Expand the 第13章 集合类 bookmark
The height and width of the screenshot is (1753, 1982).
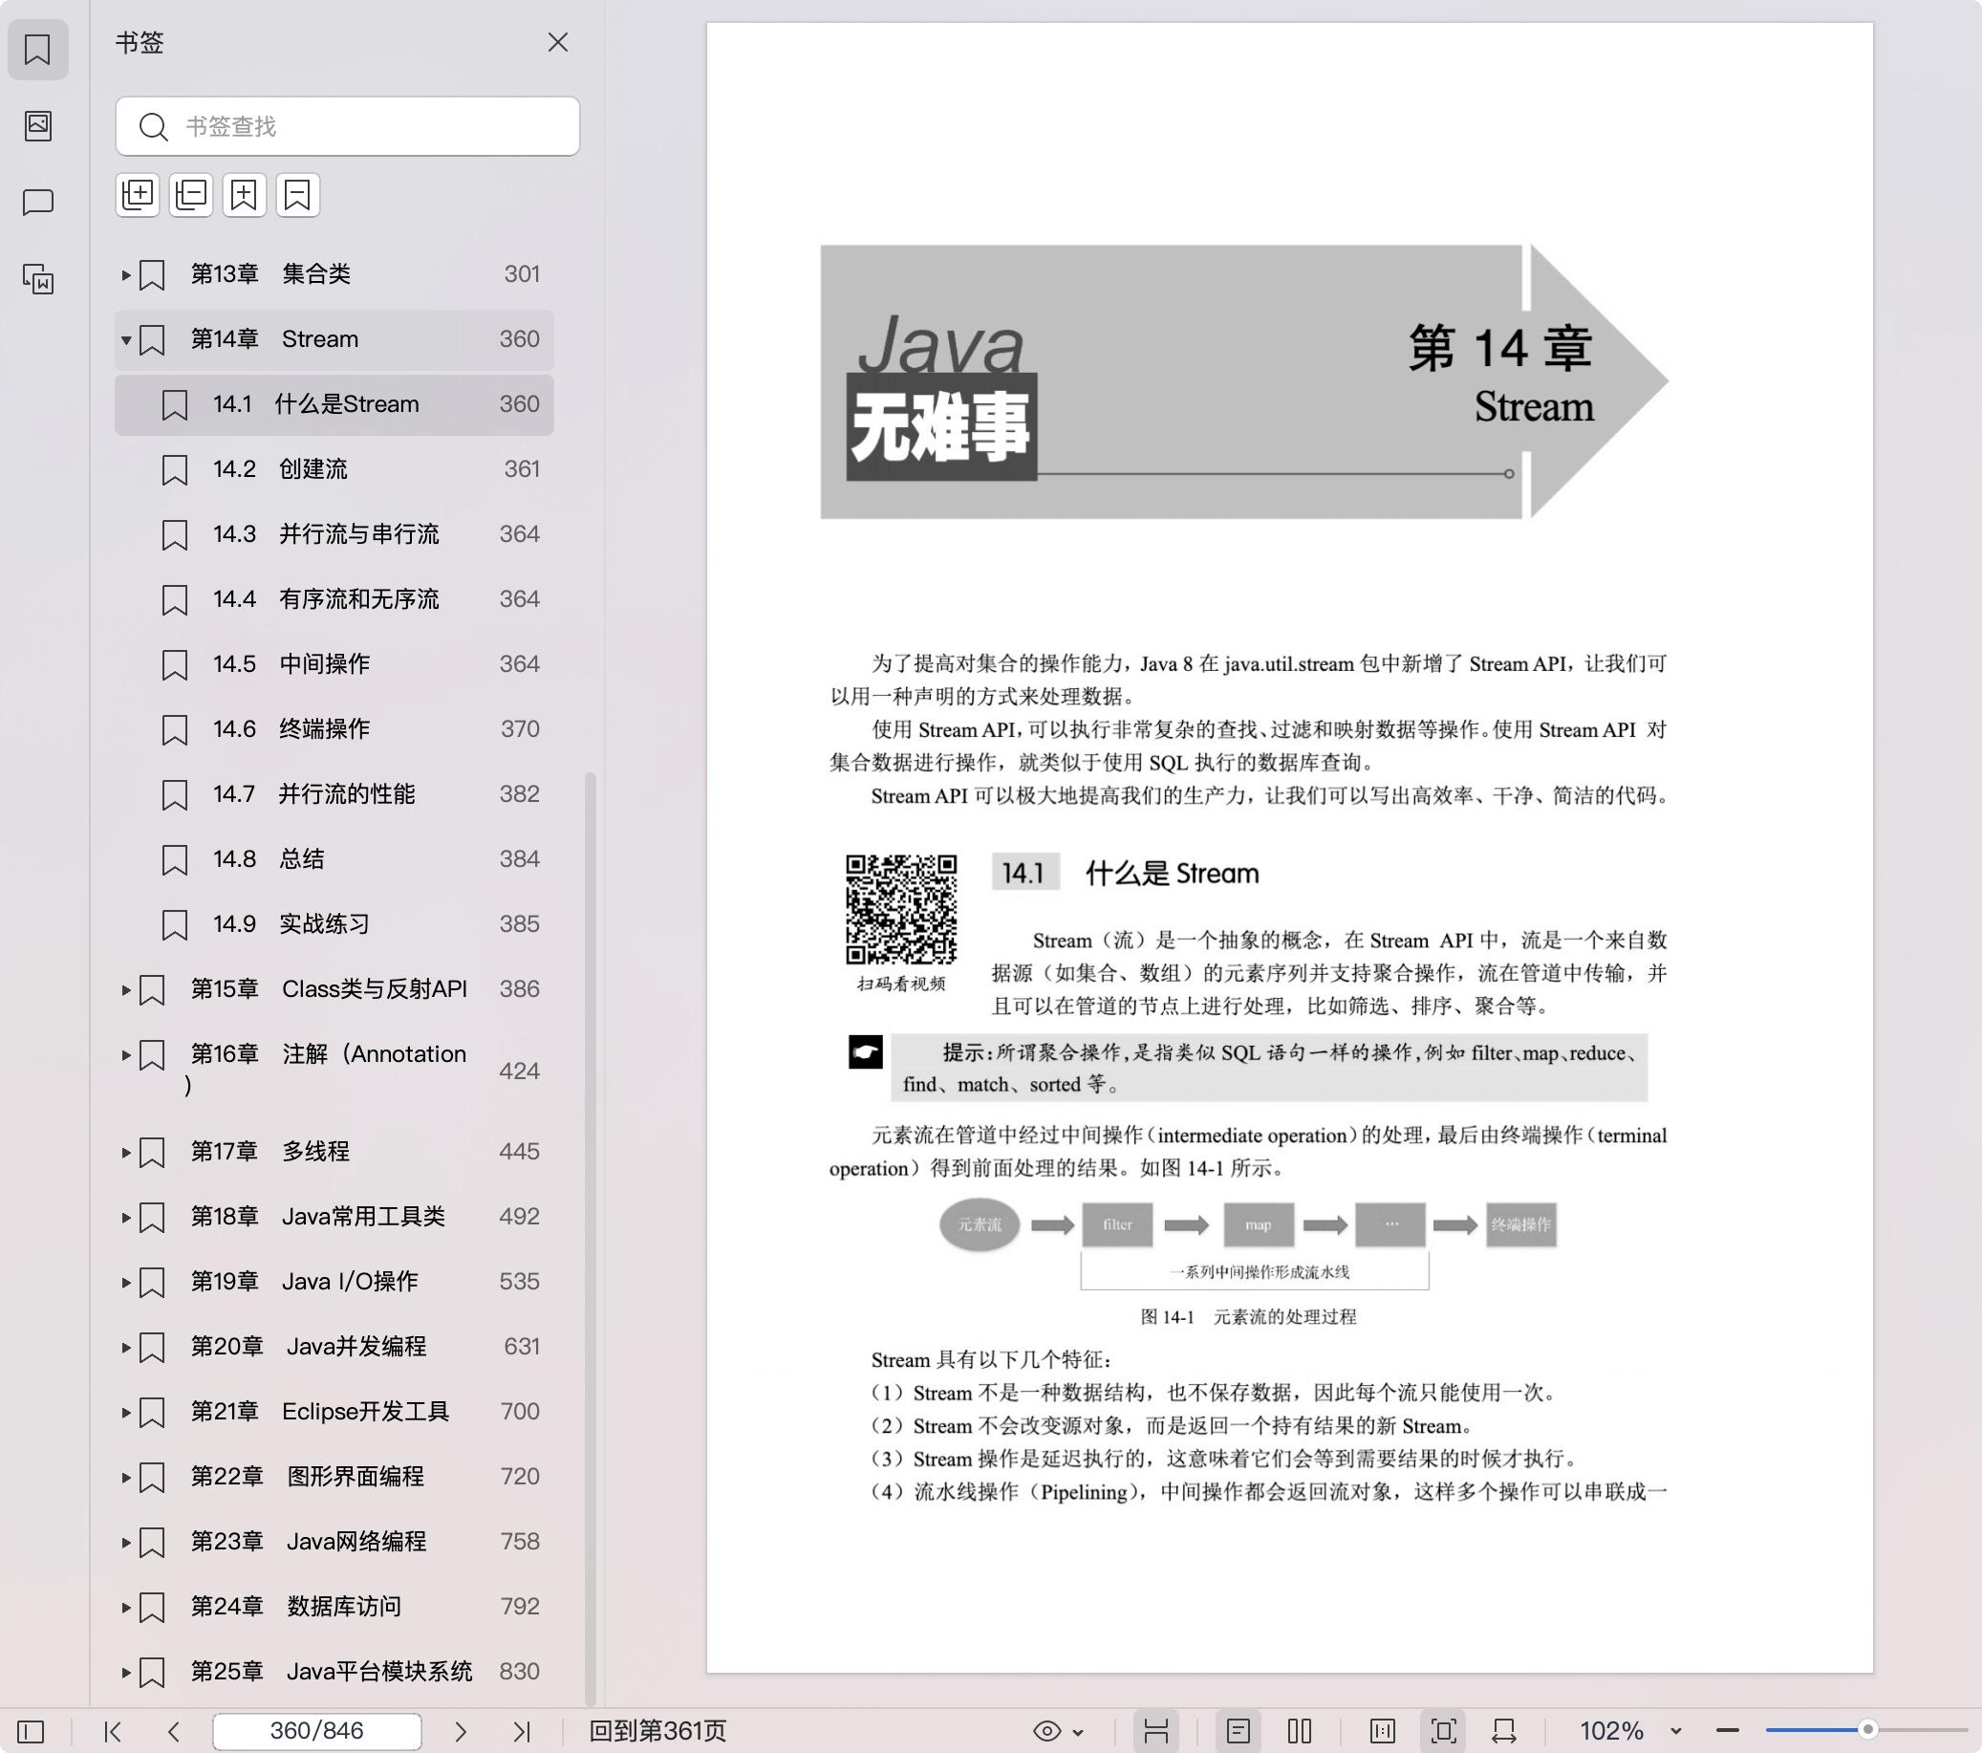coord(126,274)
